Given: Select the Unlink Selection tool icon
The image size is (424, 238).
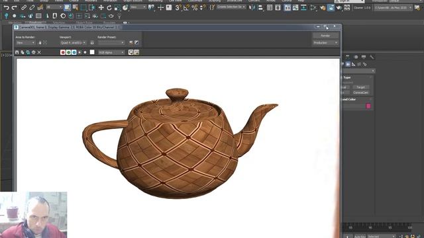Looking at the screenshot, I should tap(32, 7).
